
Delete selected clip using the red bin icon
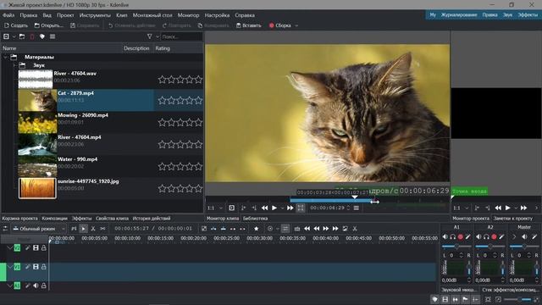coord(32,36)
